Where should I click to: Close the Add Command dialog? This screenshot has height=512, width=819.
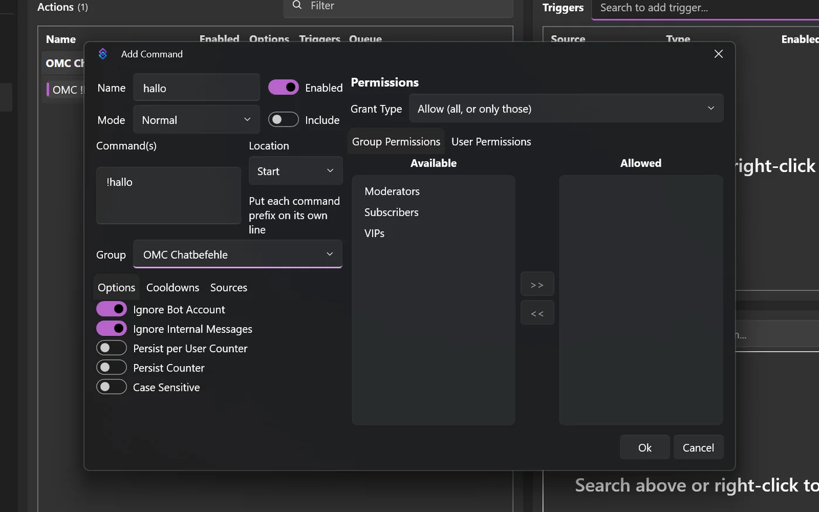click(718, 54)
